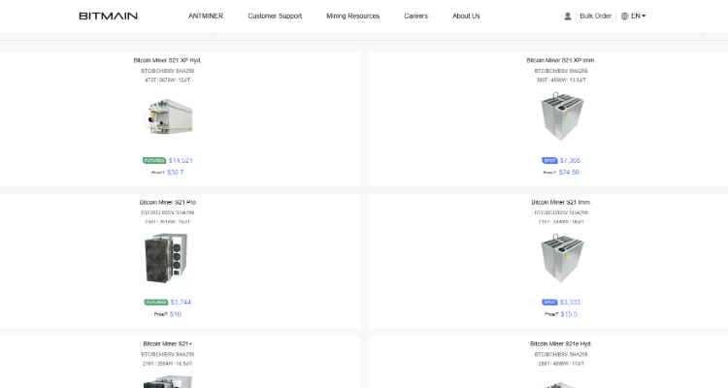Image resolution: width=728 pixels, height=388 pixels.
Task: Click the Bulk Order link
Action: click(x=595, y=16)
